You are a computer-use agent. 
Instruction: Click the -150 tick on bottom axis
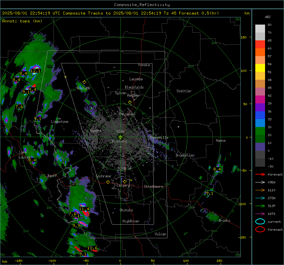click(x=19, y=261)
